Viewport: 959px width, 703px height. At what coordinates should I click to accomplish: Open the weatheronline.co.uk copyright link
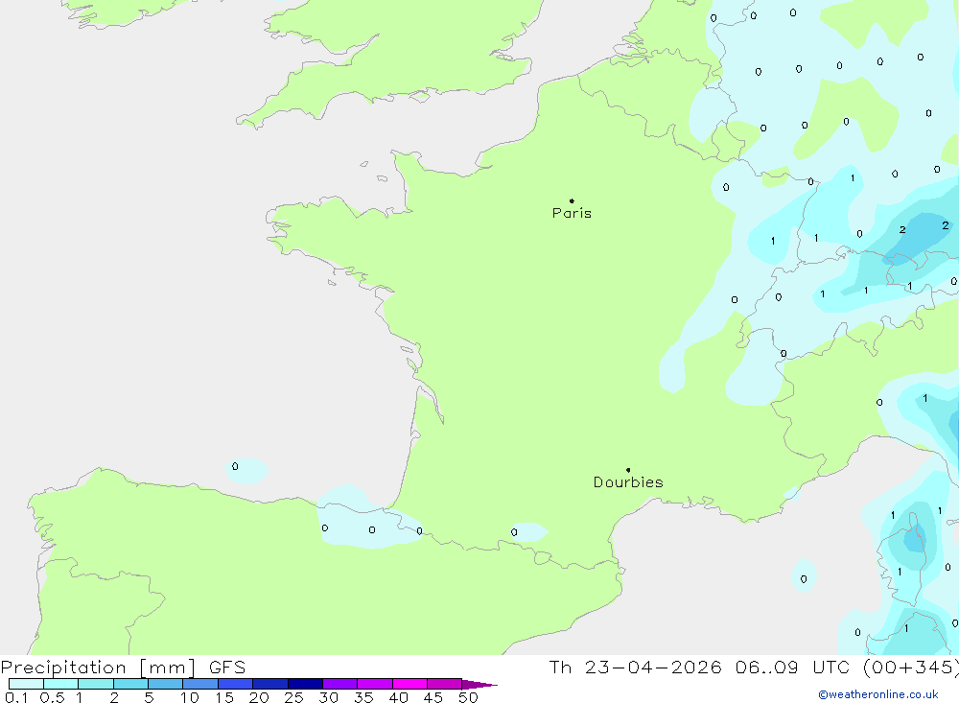(x=877, y=694)
